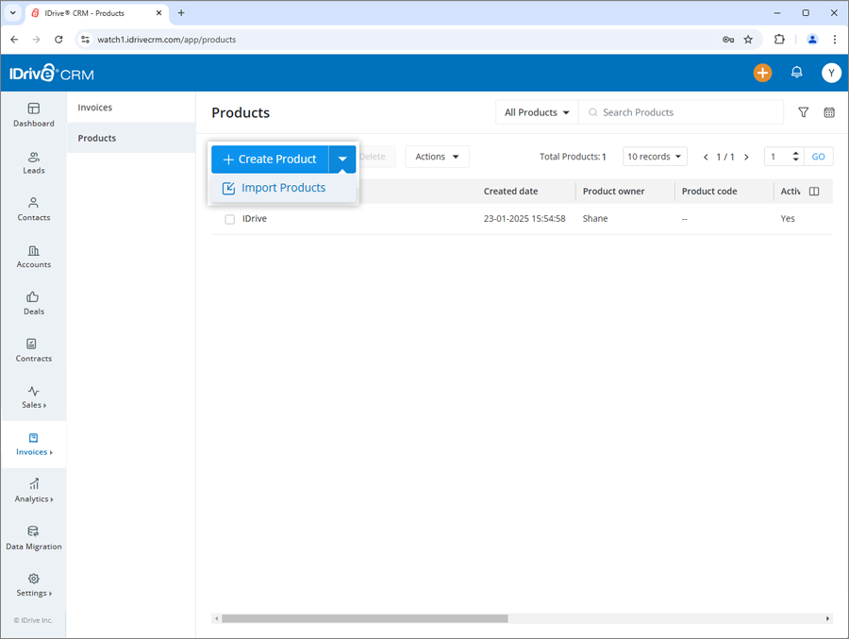Check notifications via the bell icon

(796, 73)
